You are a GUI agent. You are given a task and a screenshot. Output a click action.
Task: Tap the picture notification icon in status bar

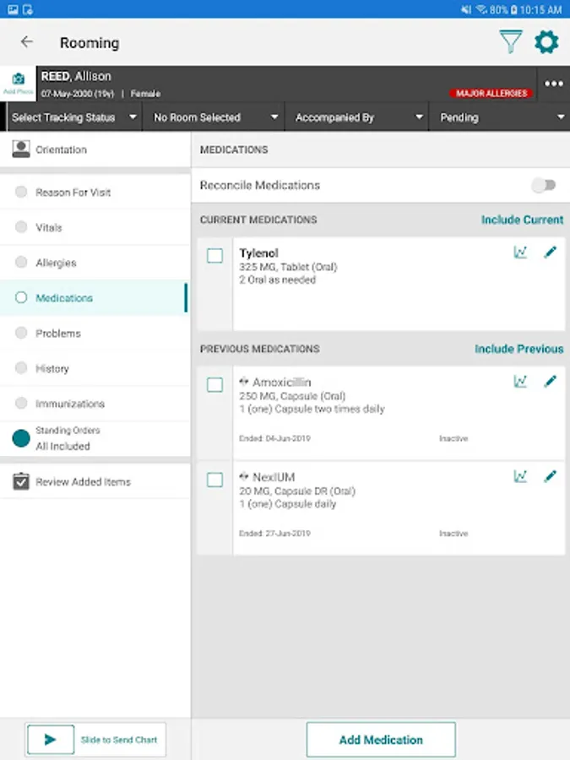click(x=13, y=9)
